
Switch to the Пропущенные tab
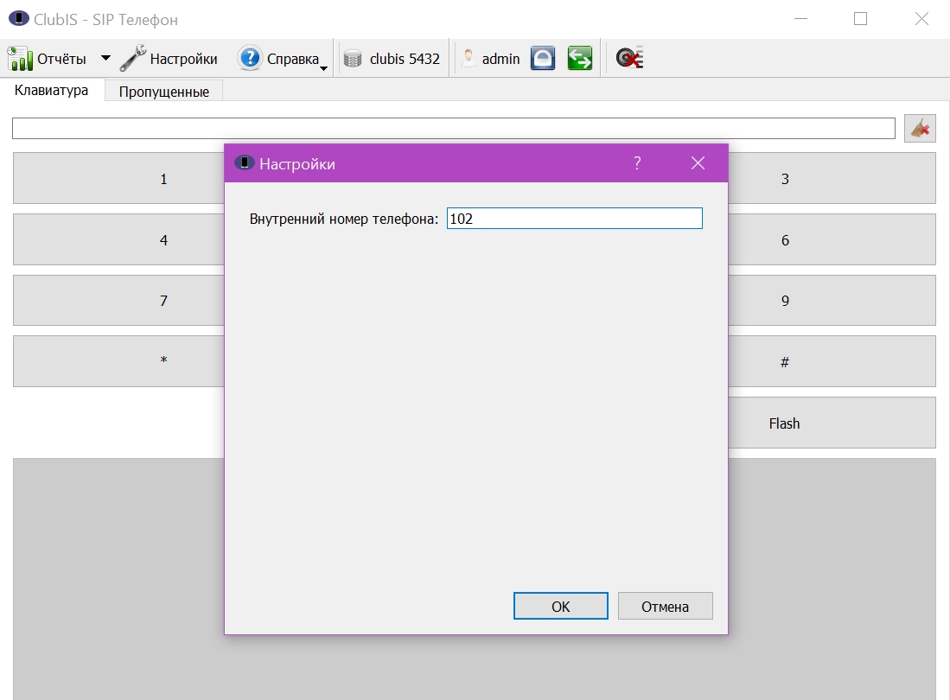coord(163,92)
